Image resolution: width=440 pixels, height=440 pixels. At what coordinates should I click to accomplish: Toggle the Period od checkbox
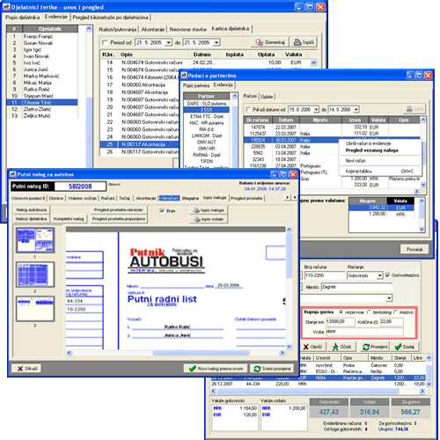[105, 43]
